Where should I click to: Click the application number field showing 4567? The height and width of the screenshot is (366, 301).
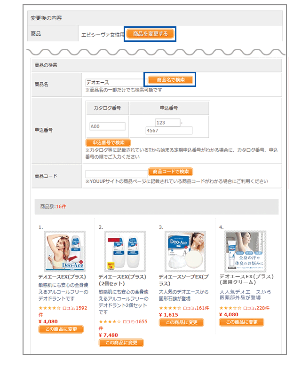point(169,131)
